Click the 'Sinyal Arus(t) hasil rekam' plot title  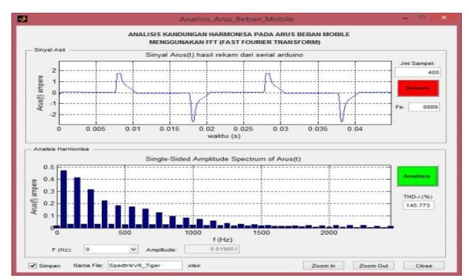[224, 55]
